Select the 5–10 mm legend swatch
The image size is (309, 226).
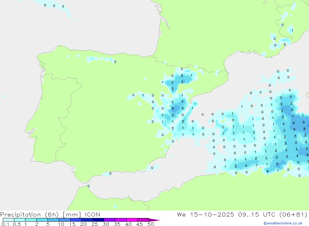point(53,220)
